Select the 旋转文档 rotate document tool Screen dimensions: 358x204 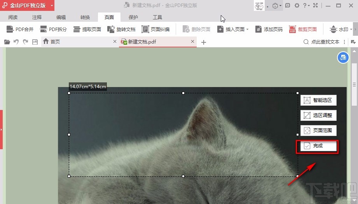[121, 29]
